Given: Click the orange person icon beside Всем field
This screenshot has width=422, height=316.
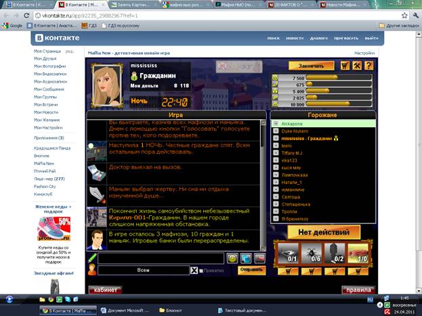Looking at the screenshot, I should (92, 270).
